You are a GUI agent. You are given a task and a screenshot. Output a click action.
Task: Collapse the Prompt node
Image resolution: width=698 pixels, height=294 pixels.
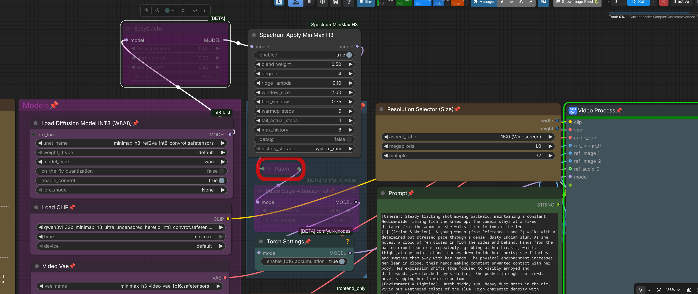pyautogui.click(x=383, y=193)
